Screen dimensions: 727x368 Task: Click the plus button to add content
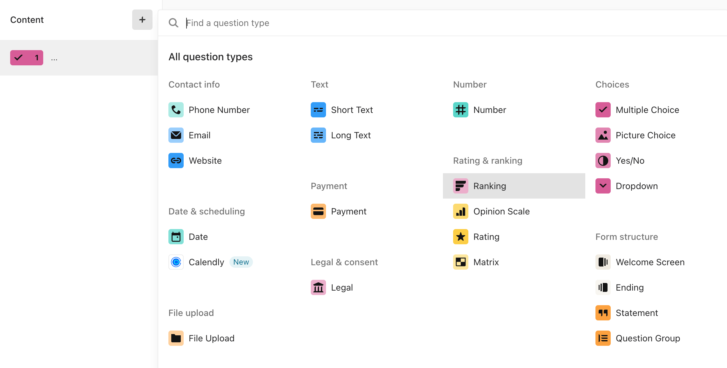(142, 20)
